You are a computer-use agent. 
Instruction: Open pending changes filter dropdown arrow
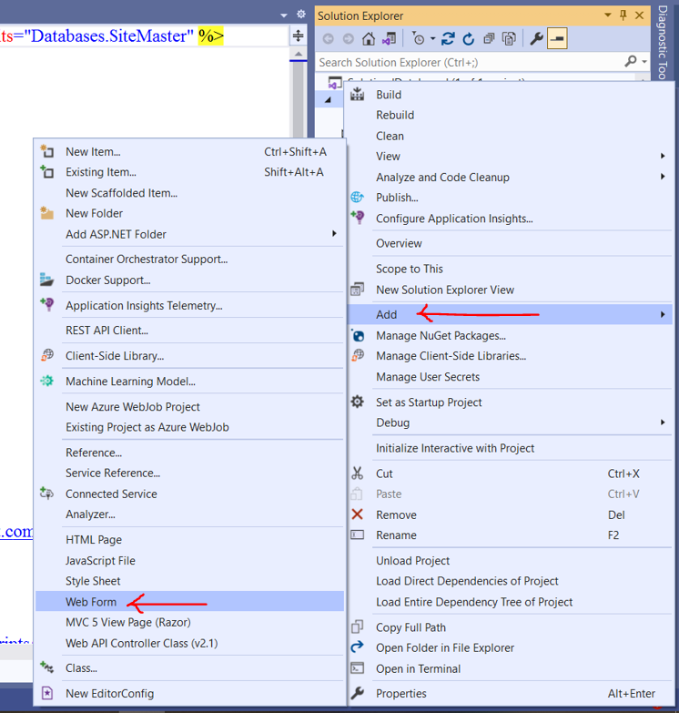(432, 39)
